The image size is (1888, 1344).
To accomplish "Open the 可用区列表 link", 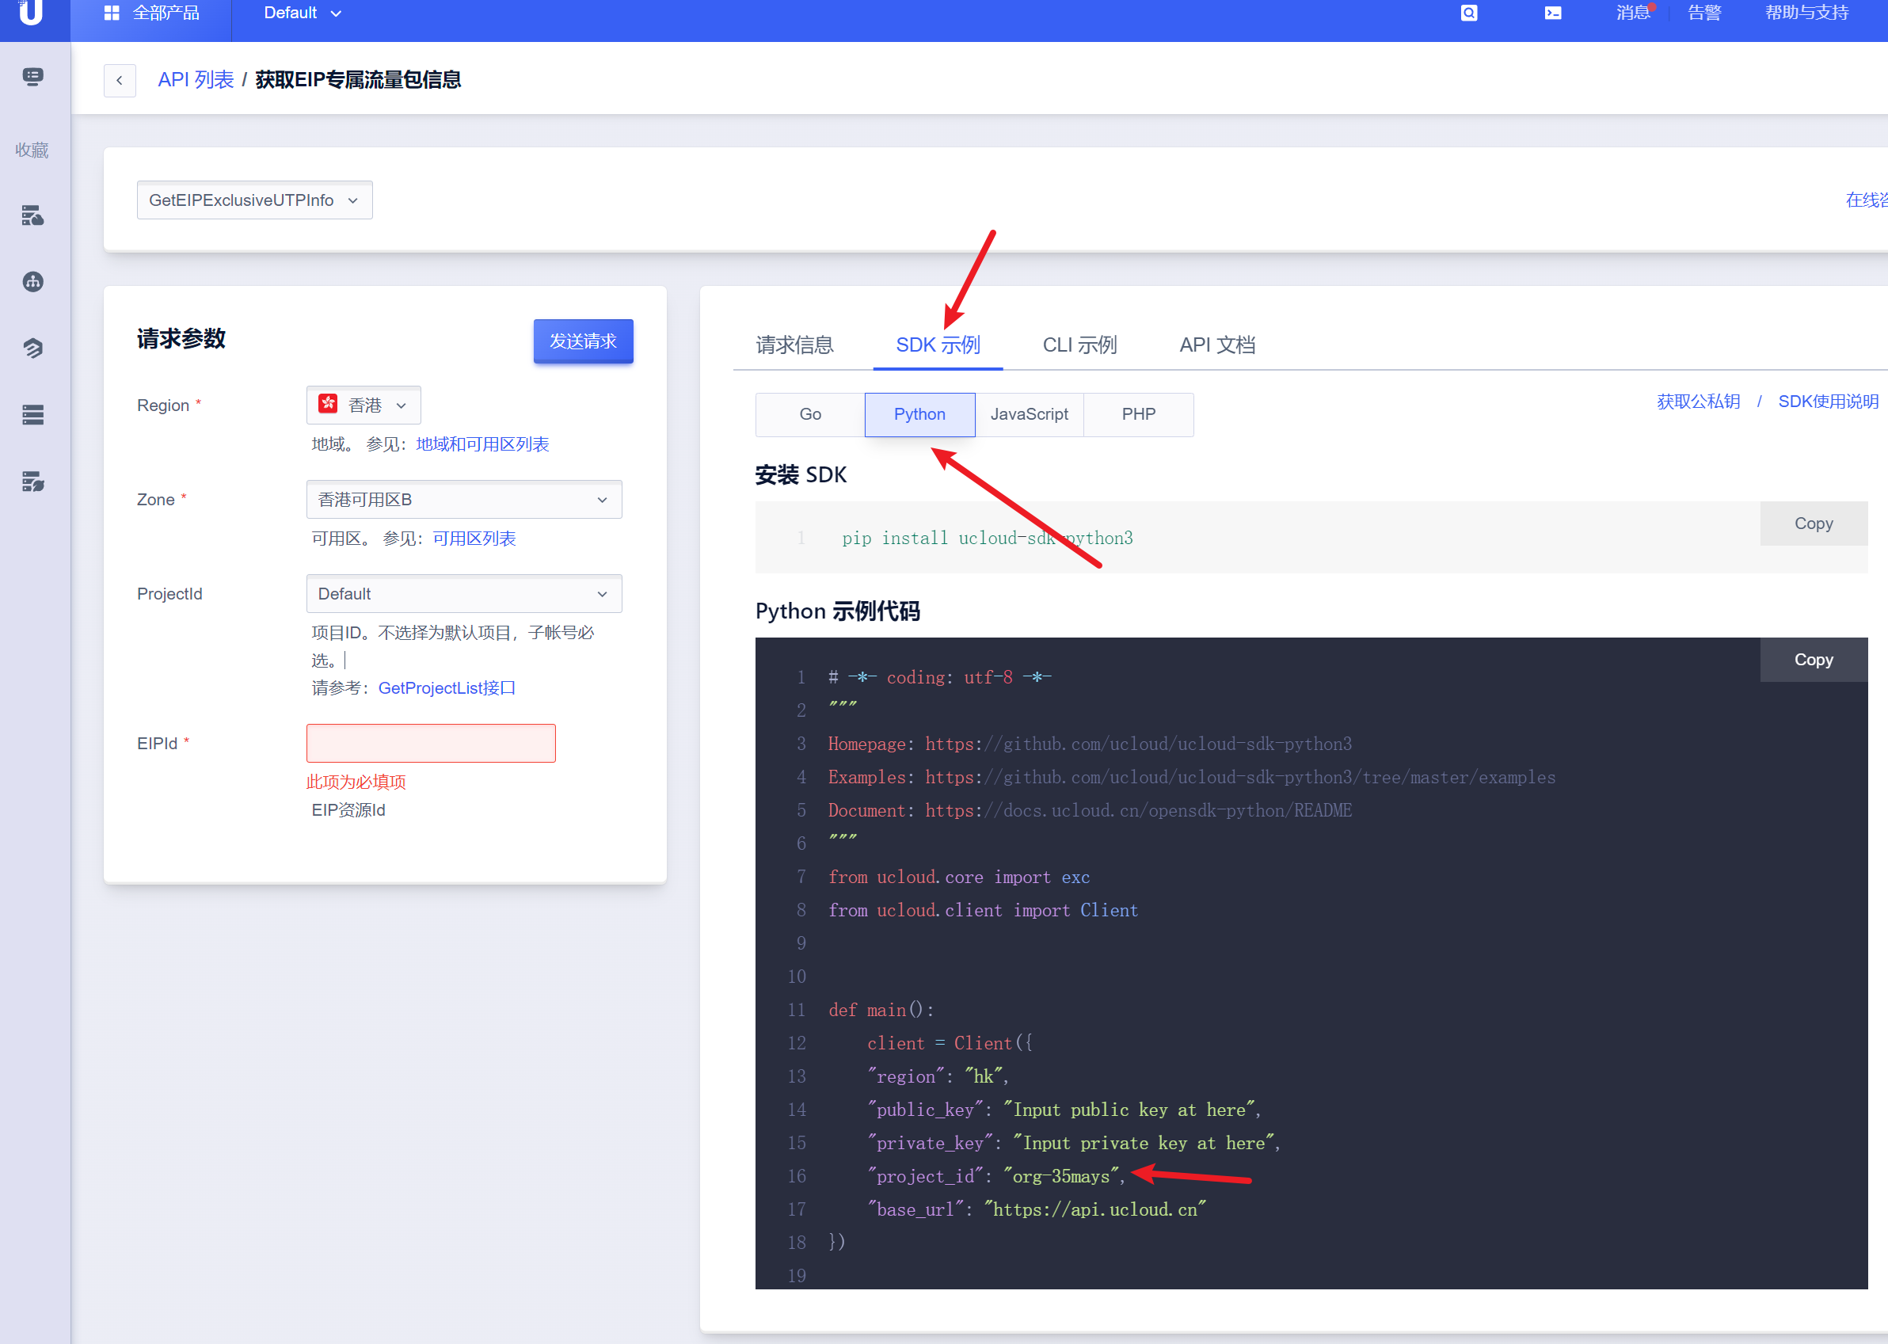I will (x=474, y=539).
